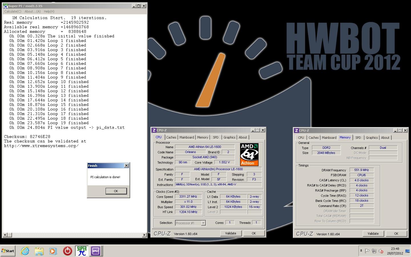Switch to CPU-Z taskbar icon
Screen dimensions: 411x257
[x=96, y=251]
